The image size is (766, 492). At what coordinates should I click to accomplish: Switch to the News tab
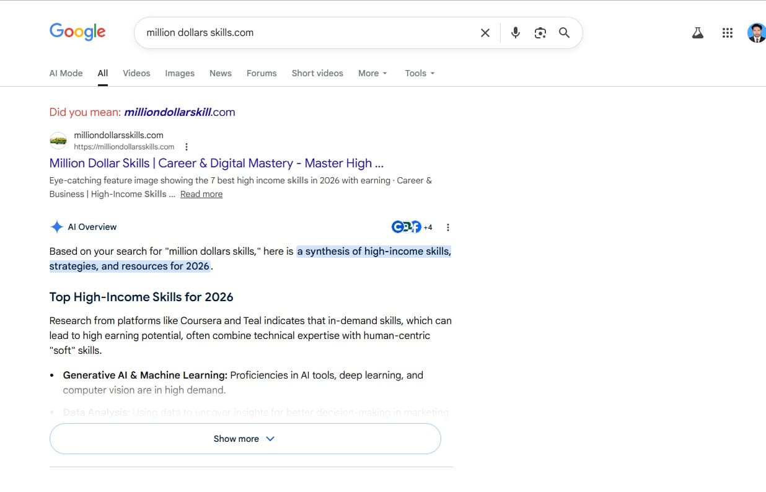[221, 73]
